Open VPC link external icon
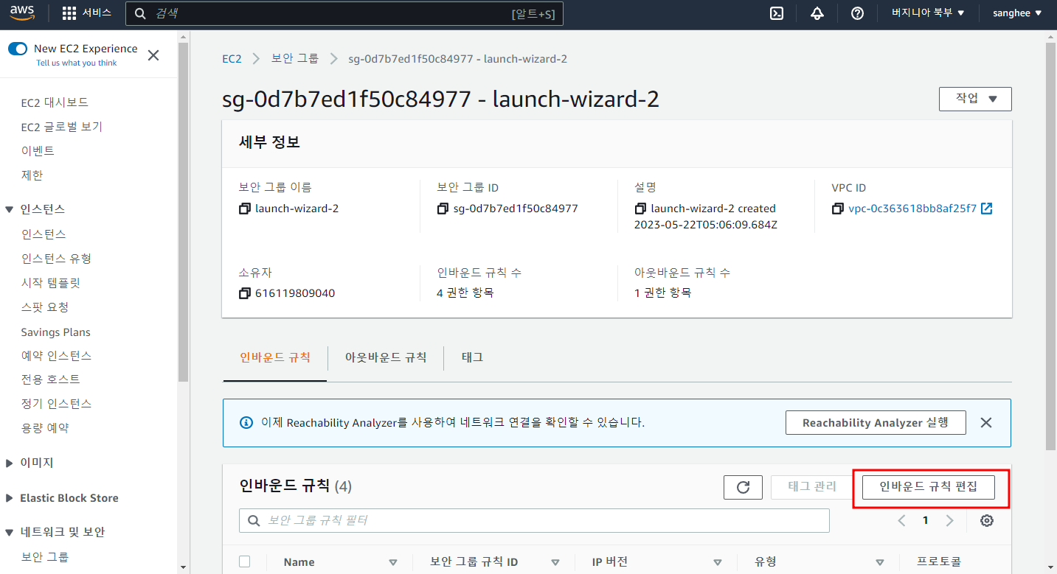 tap(986, 209)
